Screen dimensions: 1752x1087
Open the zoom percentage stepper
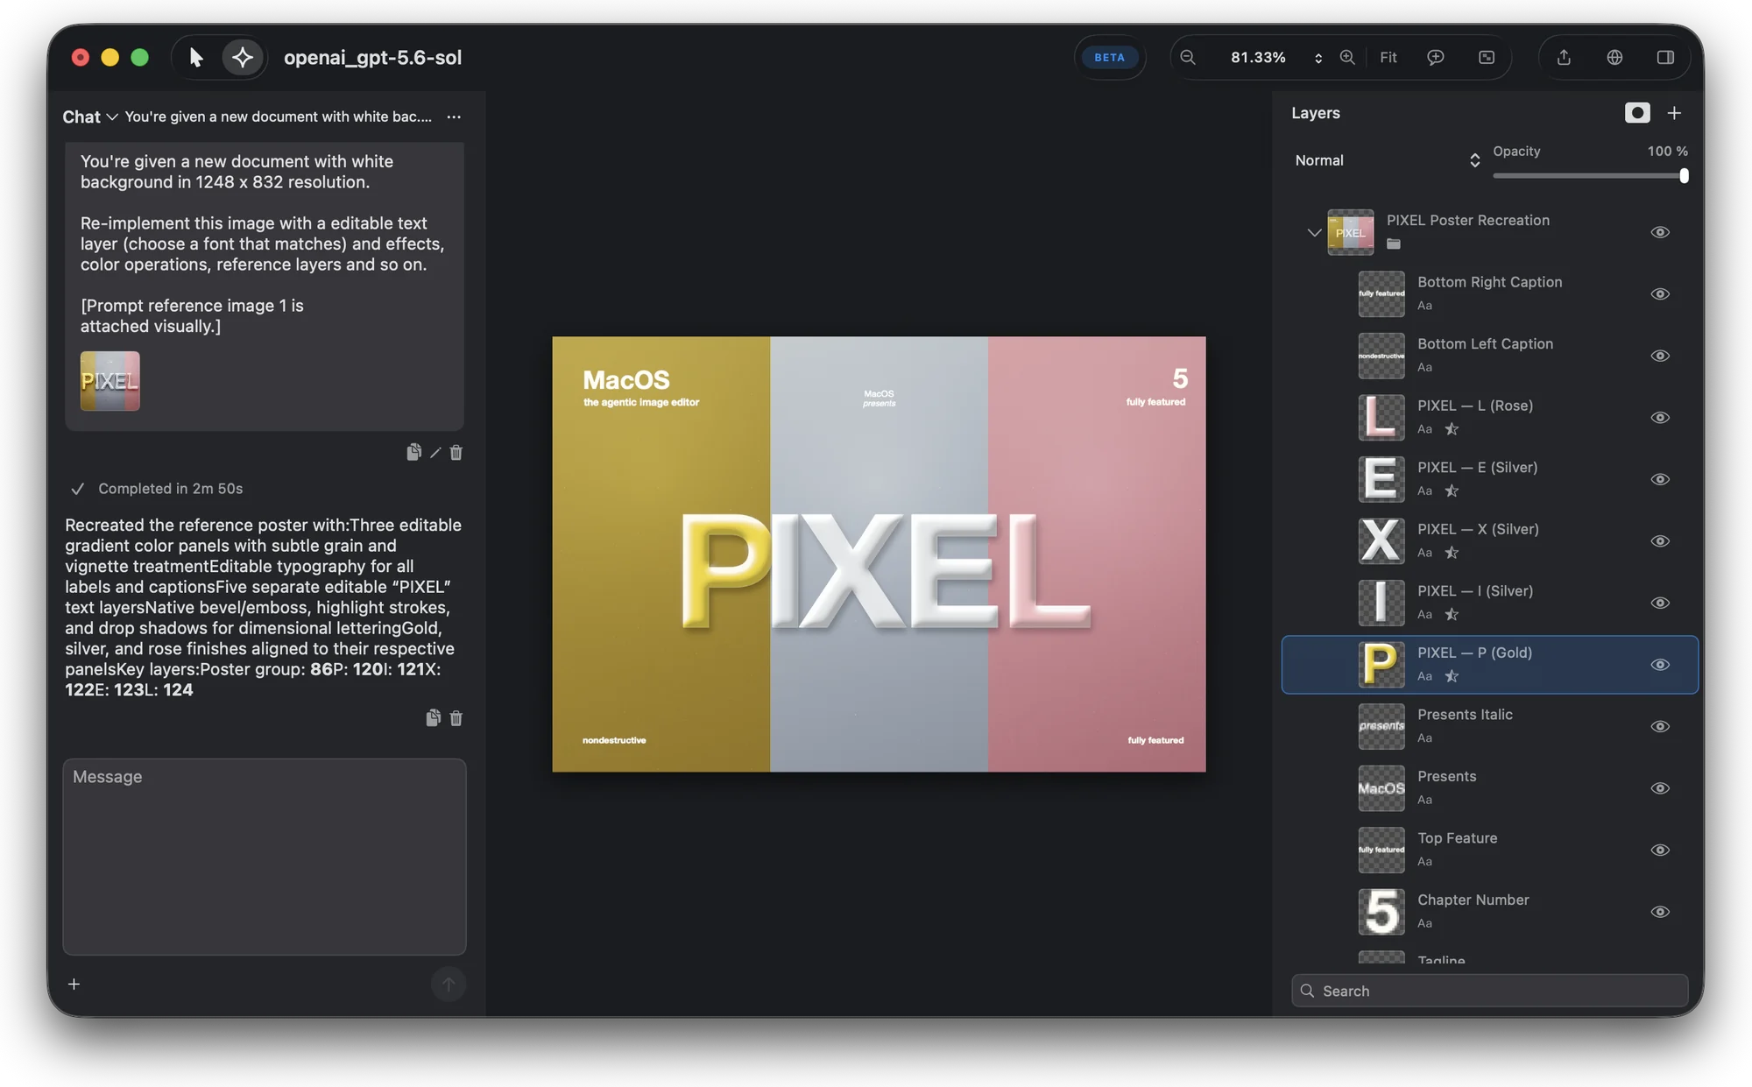coord(1318,58)
